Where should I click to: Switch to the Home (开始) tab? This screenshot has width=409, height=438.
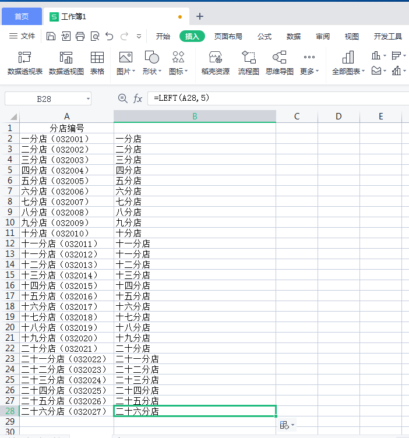163,36
